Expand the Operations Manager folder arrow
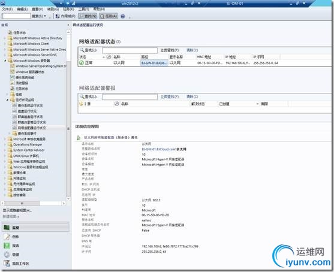 click(x=5, y=144)
